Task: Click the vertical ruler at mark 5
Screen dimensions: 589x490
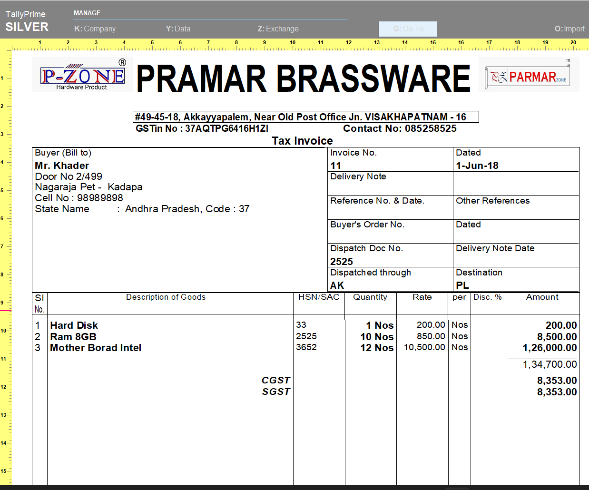Action: pyautogui.click(x=2, y=190)
